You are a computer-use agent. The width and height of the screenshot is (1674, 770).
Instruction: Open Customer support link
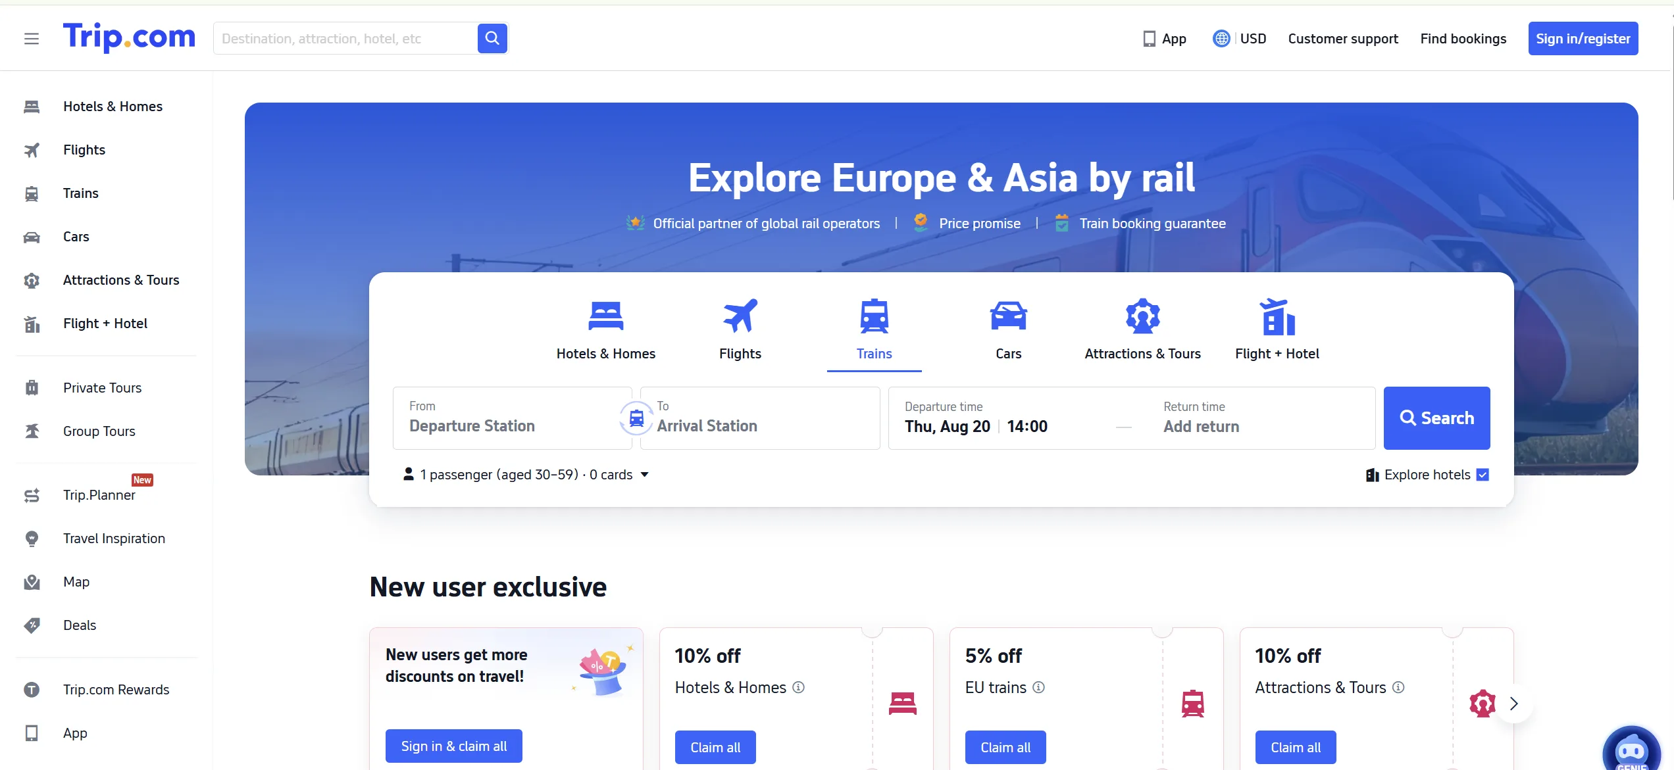(1343, 39)
